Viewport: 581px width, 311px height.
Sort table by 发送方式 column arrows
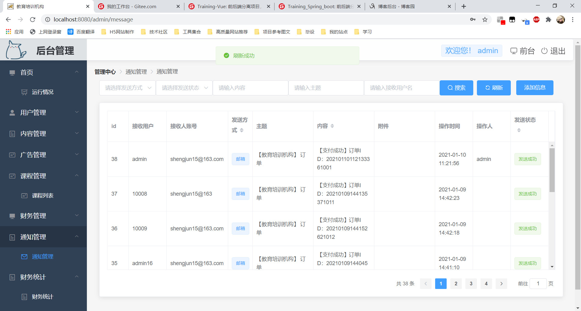point(241,130)
